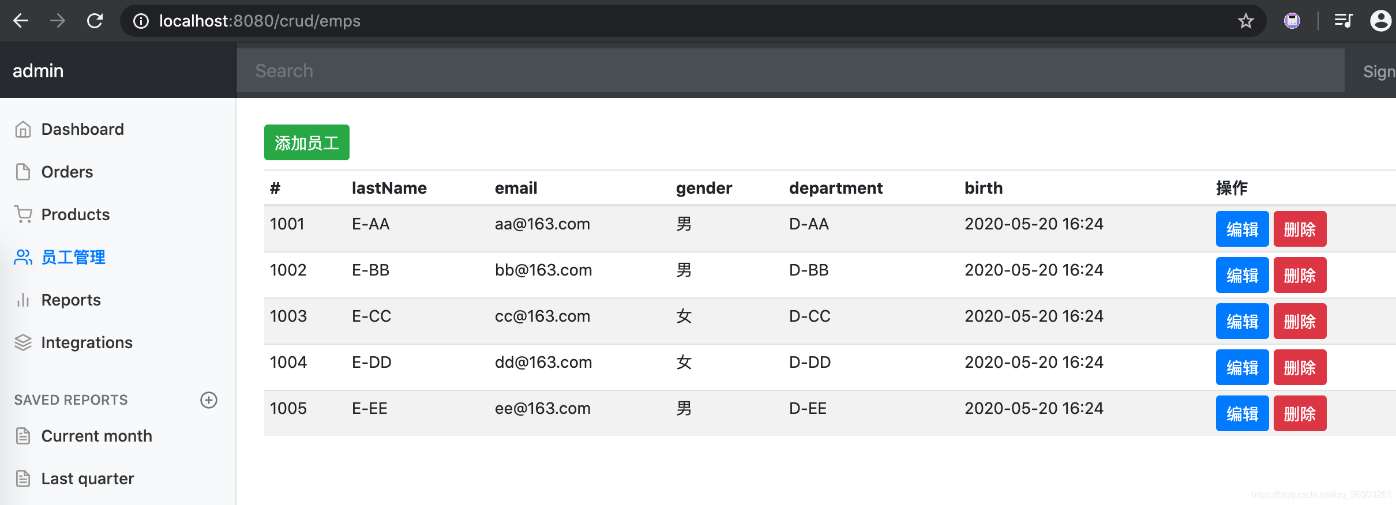
Task: Select the ee@163.com email cell
Action: pyautogui.click(x=543, y=408)
